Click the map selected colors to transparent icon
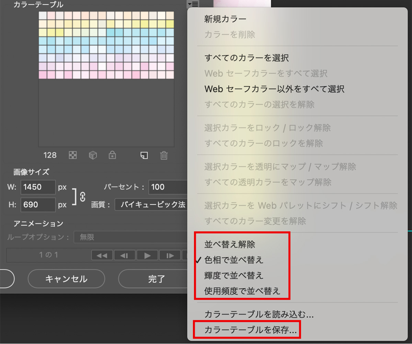 click(73, 156)
